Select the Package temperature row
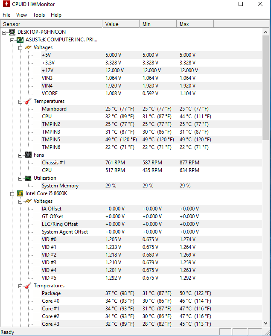 coord(152,293)
